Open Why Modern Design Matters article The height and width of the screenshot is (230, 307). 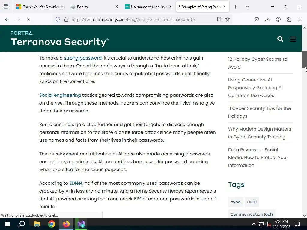[259, 133]
